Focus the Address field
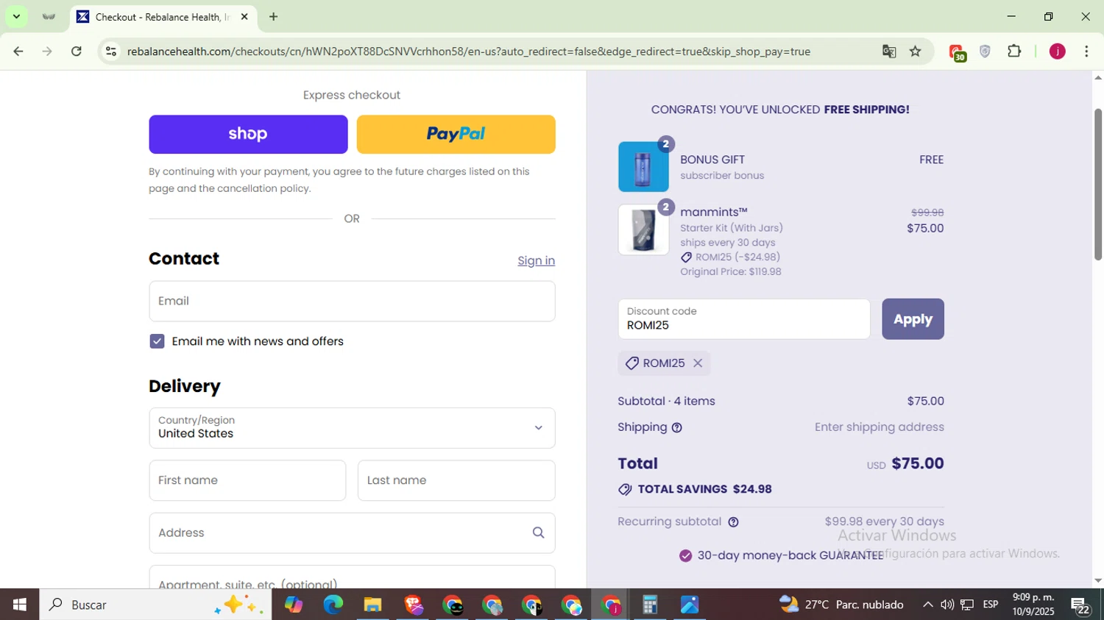The height and width of the screenshot is (620, 1104). tap(352, 532)
